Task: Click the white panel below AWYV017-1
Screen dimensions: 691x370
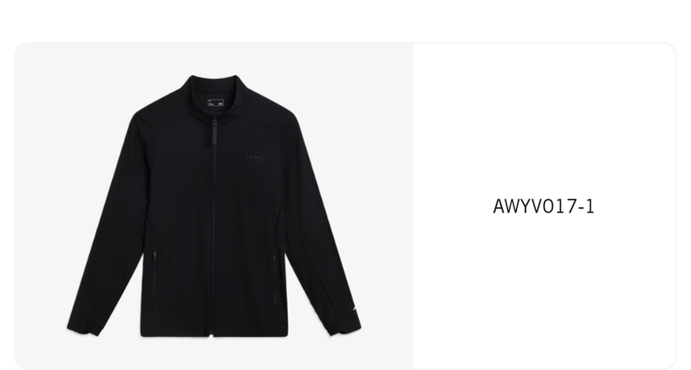Action: pos(544,290)
